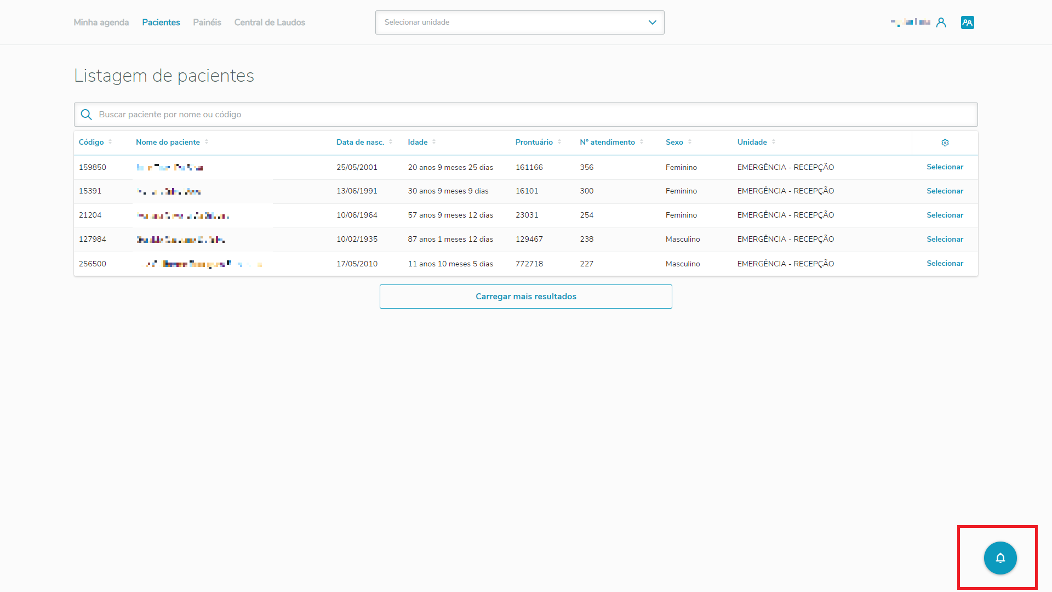Open the blue patient group icon
Viewport: 1052px width, 592px height.
(x=967, y=22)
